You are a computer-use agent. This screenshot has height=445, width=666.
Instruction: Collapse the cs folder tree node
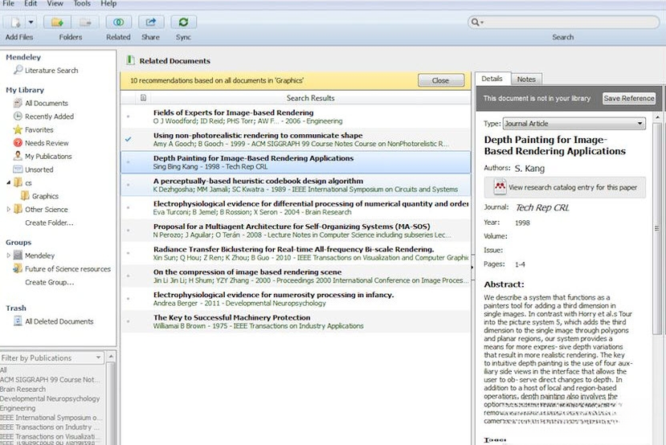tap(9, 182)
